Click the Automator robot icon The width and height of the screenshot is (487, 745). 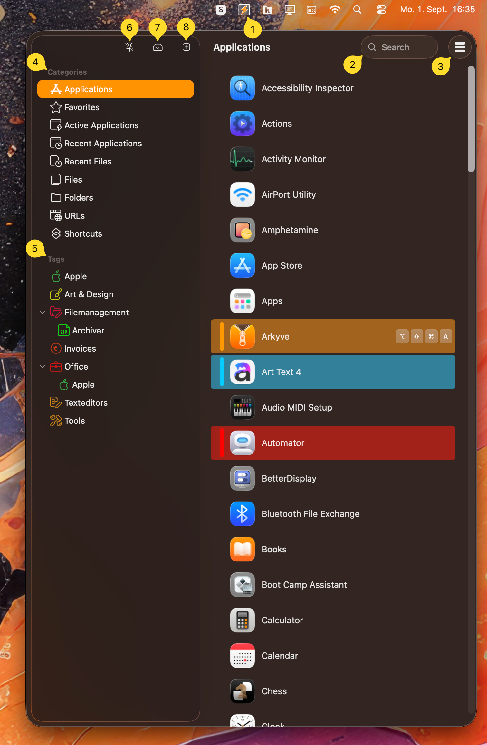pos(243,443)
